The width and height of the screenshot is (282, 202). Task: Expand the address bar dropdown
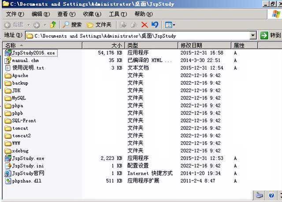pyautogui.click(x=253, y=36)
